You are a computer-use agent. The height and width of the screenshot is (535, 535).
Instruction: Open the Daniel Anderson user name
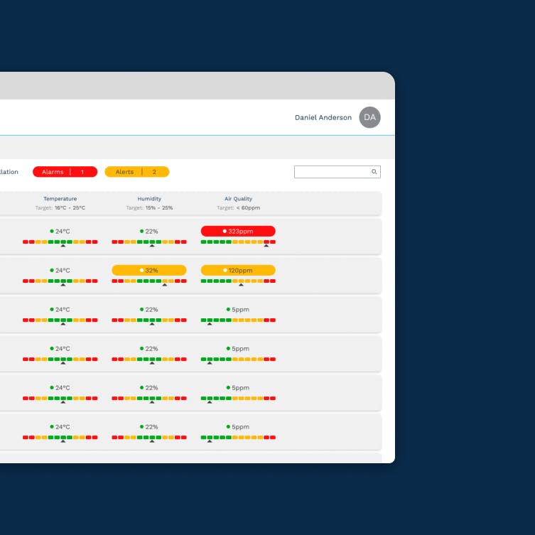[x=323, y=117]
